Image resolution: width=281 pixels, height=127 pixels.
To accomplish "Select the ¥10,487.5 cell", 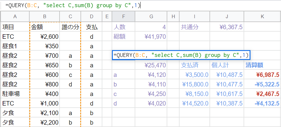I will (227, 75).
